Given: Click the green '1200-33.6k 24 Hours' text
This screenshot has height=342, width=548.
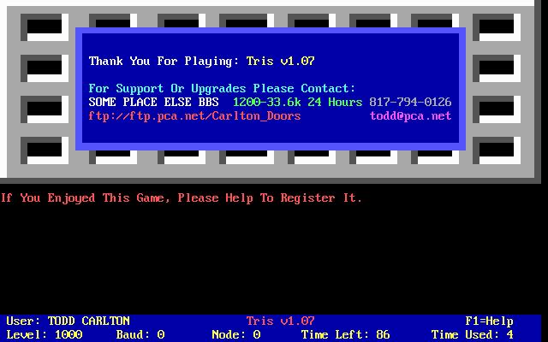Looking at the screenshot, I should tap(298, 103).
